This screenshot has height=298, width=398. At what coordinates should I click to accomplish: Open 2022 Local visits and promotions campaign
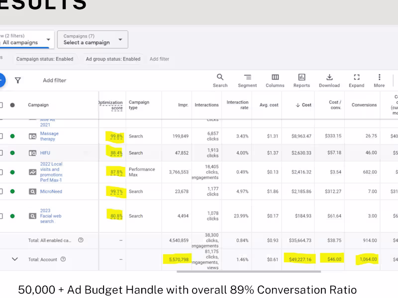pos(51,172)
